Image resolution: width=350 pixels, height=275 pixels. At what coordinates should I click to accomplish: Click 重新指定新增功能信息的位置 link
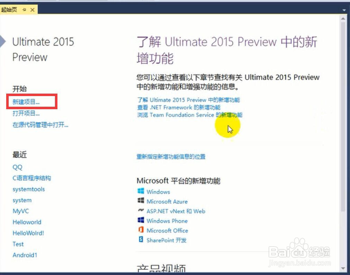[171, 157]
